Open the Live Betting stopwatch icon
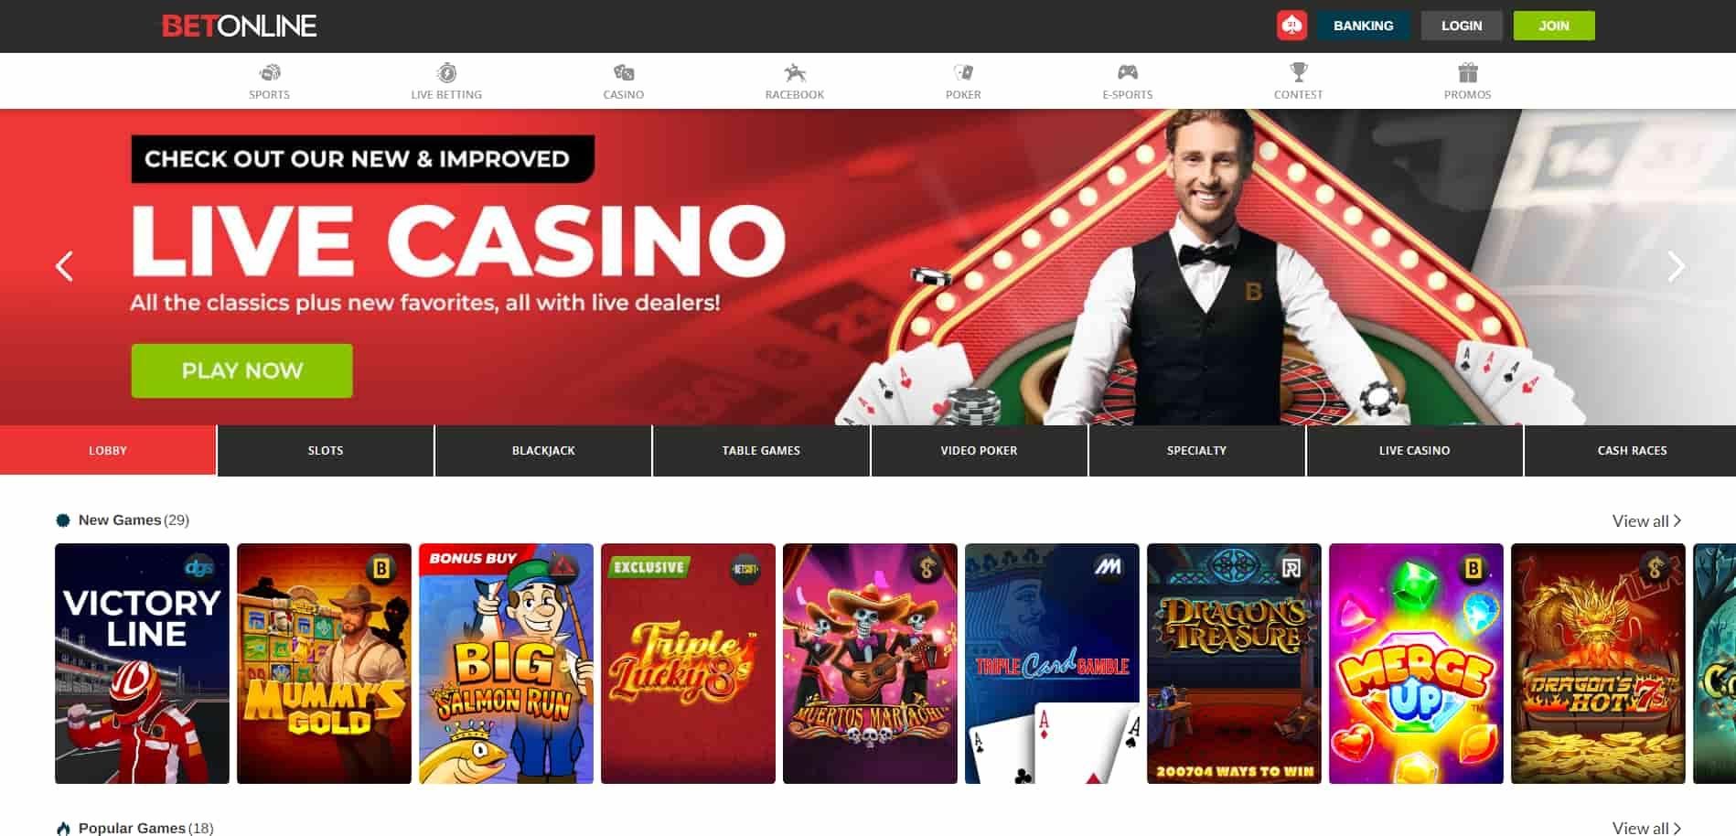The width and height of the screenshot is (1736, 836). click(x=446, y=72)
